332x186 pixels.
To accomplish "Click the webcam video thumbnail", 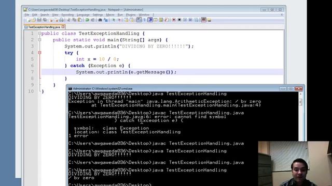I will (295, 164).
